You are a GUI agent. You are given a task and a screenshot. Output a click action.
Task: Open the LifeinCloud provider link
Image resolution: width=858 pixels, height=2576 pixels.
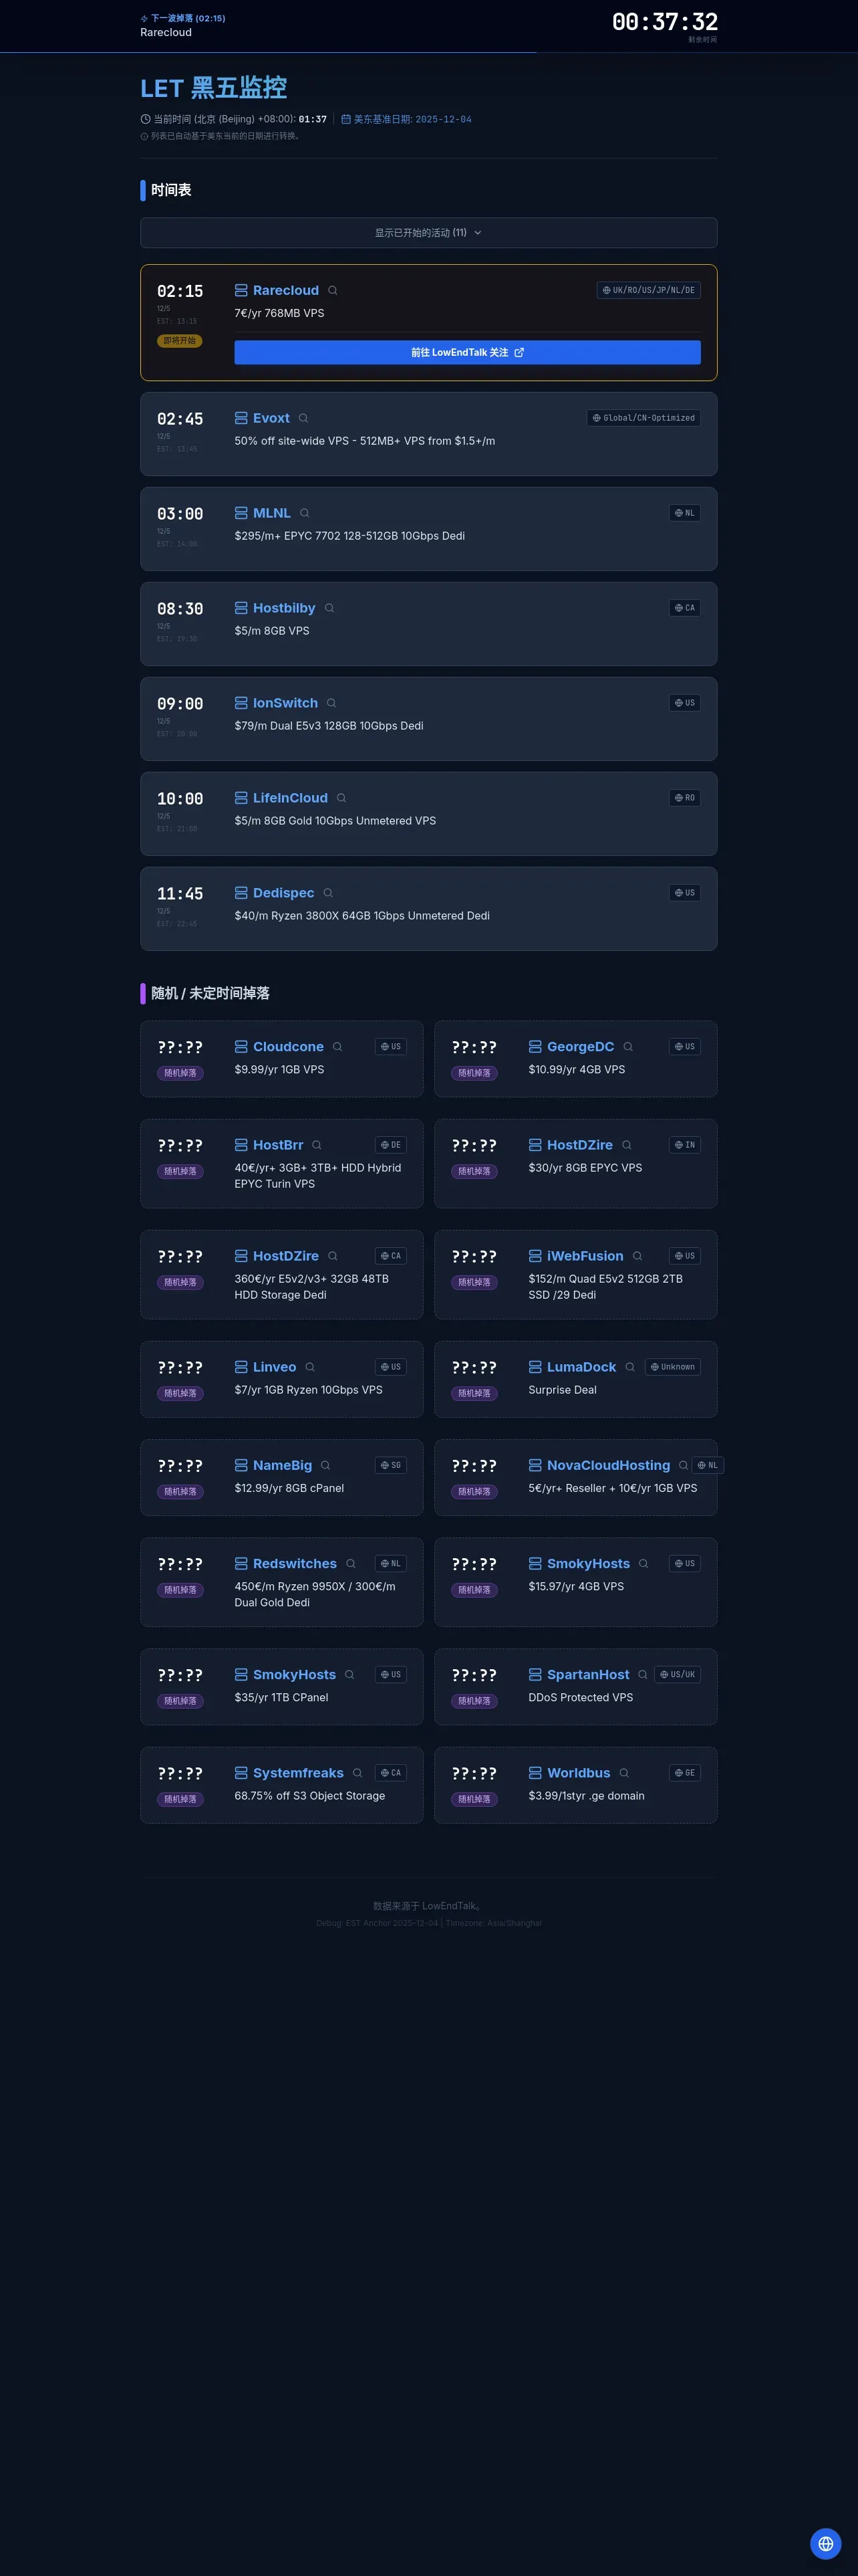click(x=289, y=798)
